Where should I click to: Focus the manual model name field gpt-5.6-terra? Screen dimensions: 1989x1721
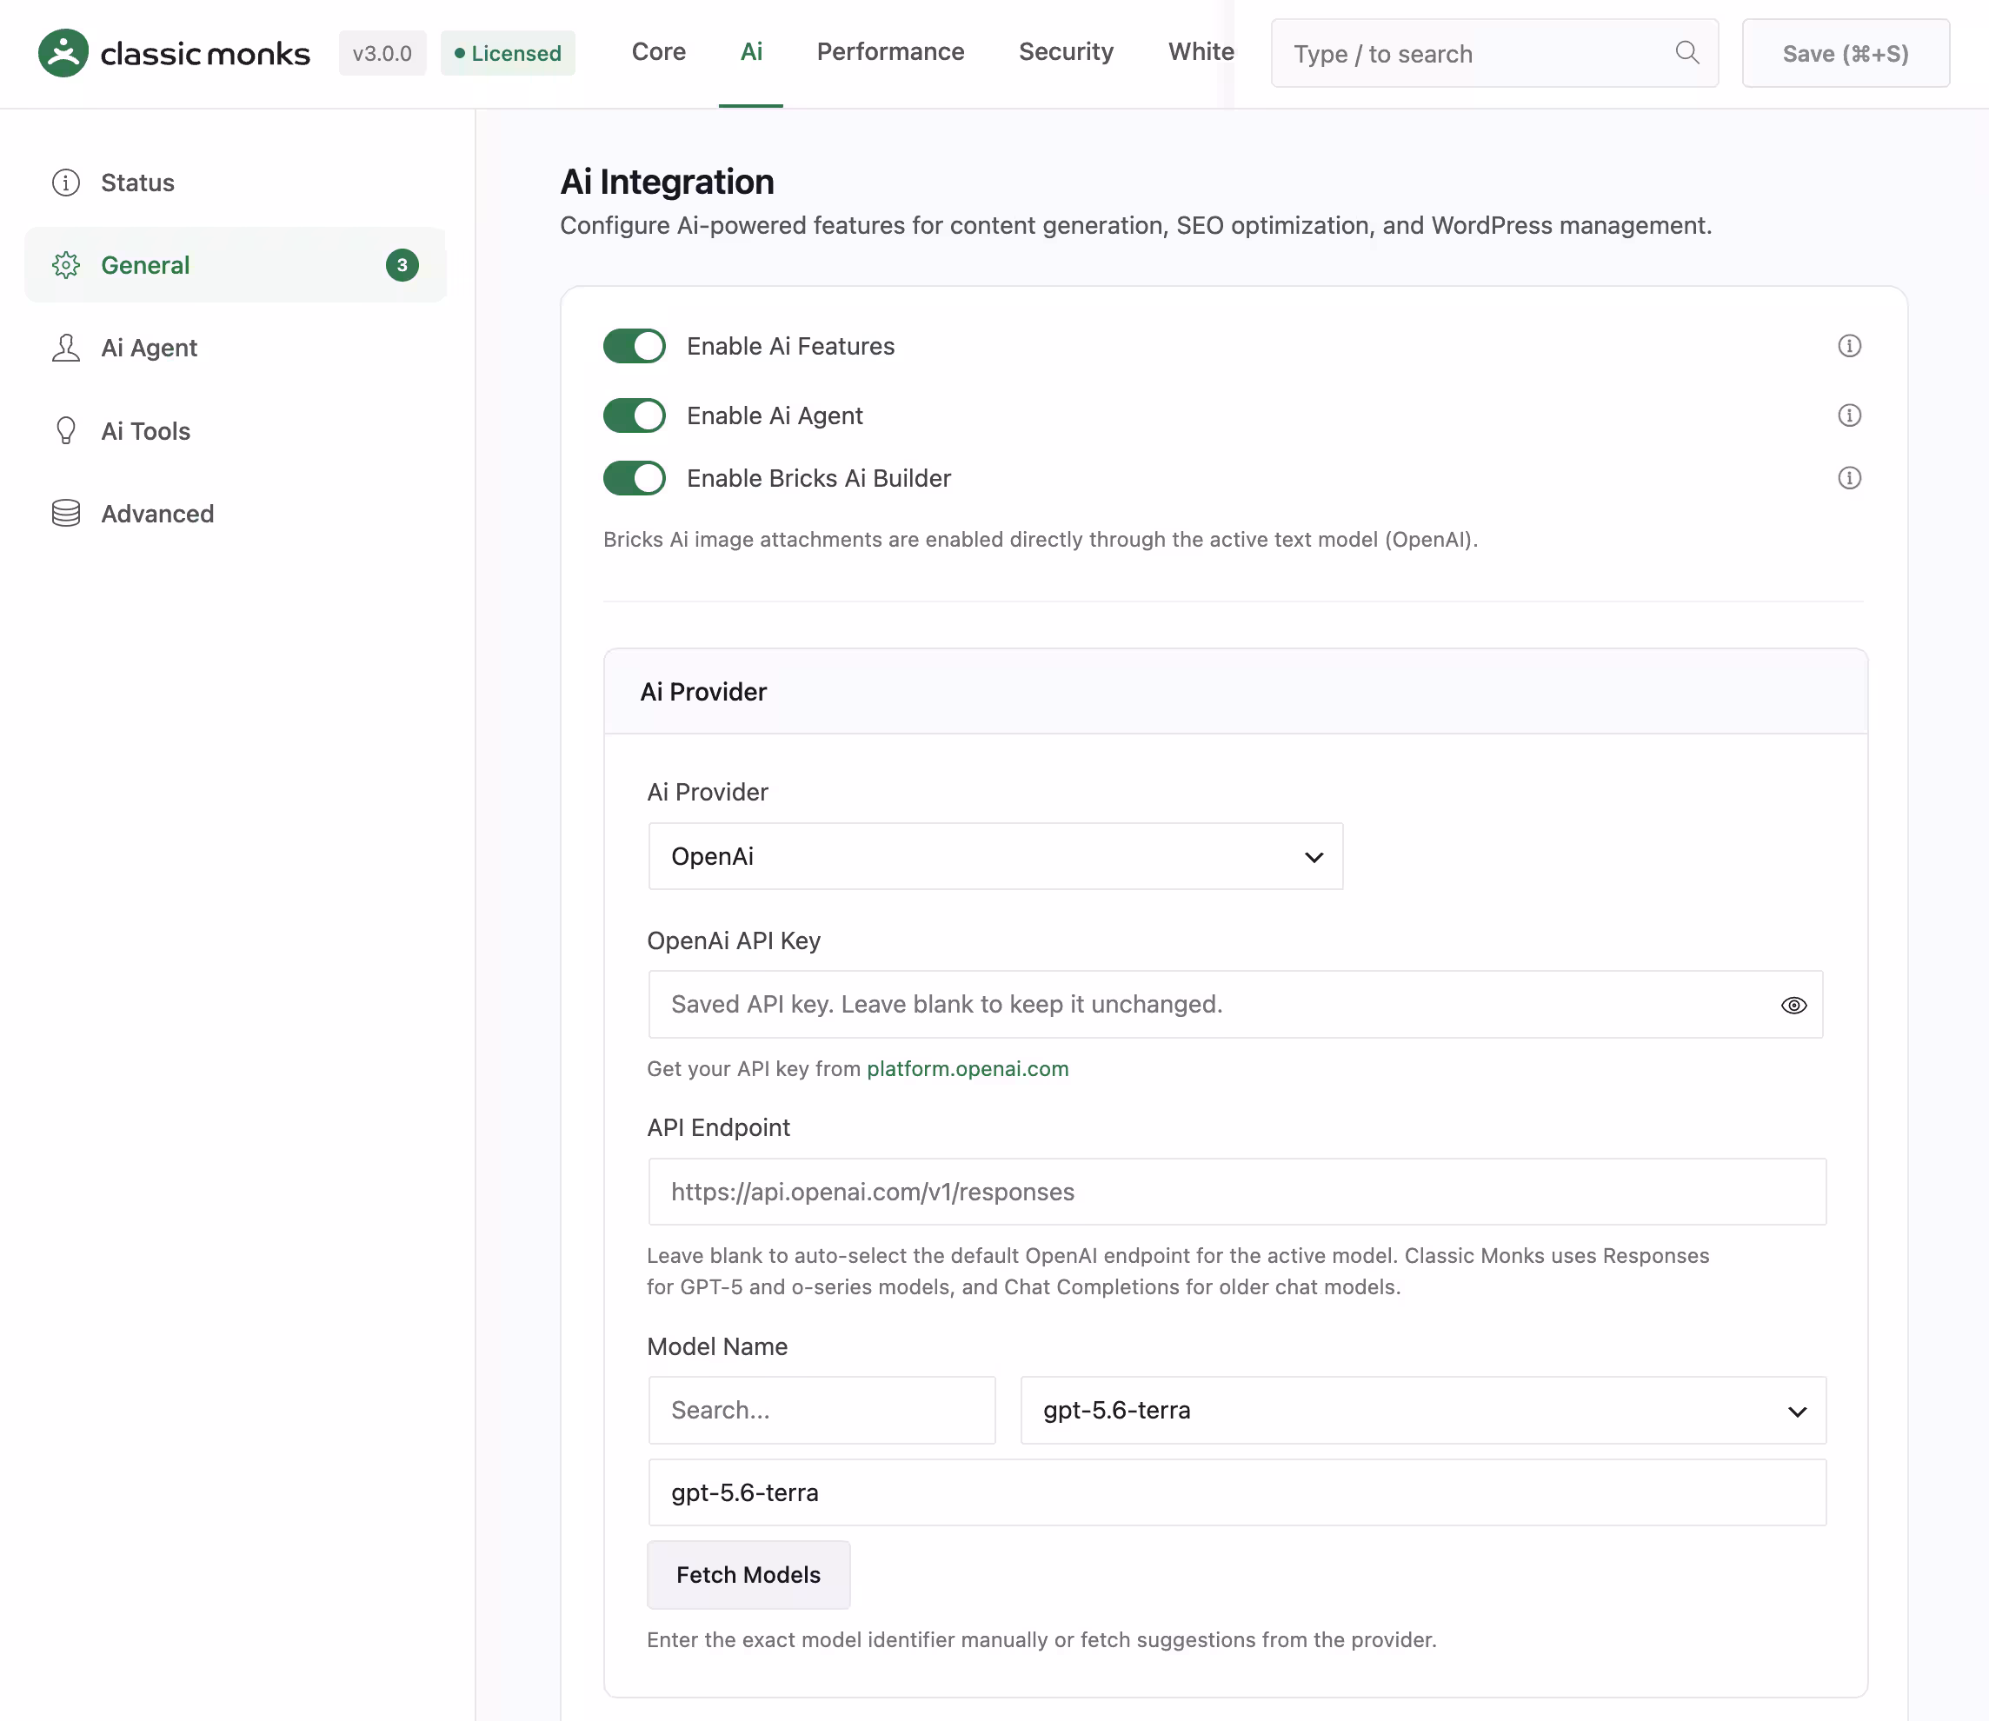pyautogui.click(x=1237, y=1492)
